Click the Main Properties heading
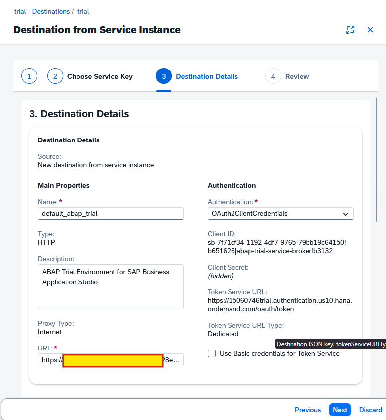 (x=64, y=185)
